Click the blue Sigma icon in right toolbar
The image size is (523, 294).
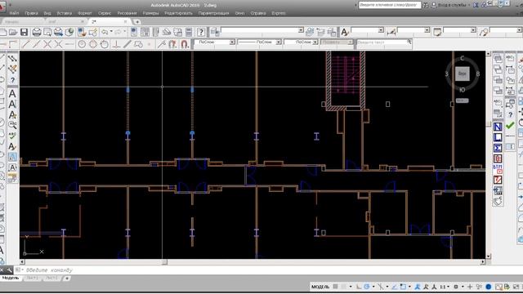tap(498, 148)
